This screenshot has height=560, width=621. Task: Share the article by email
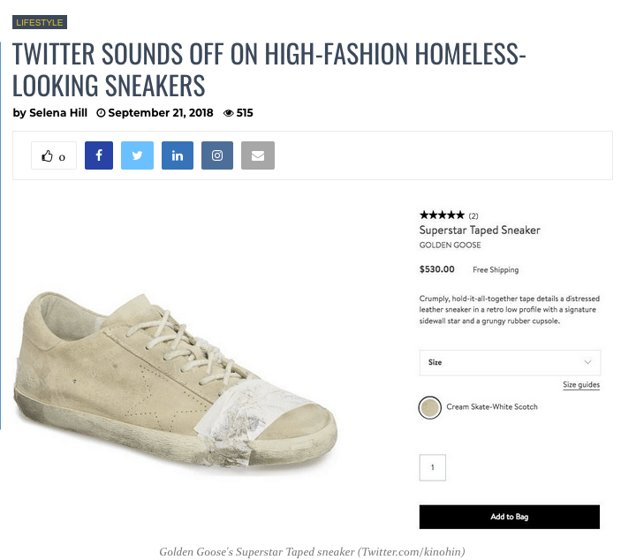coord(257,155)
